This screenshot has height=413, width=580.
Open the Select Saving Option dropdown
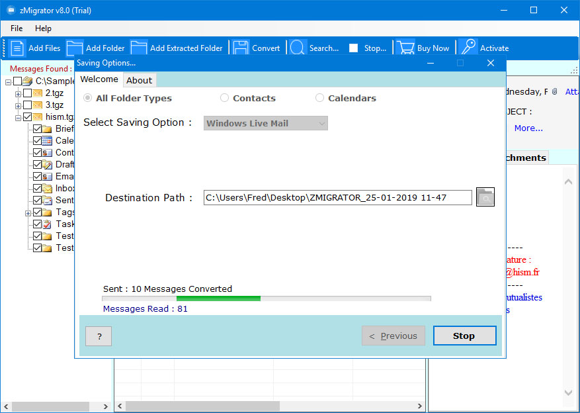266,123
